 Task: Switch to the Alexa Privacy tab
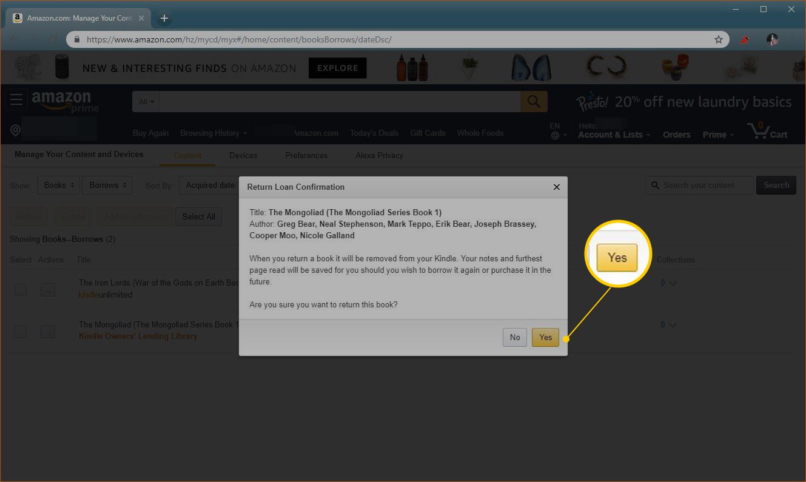pos(379,155)
